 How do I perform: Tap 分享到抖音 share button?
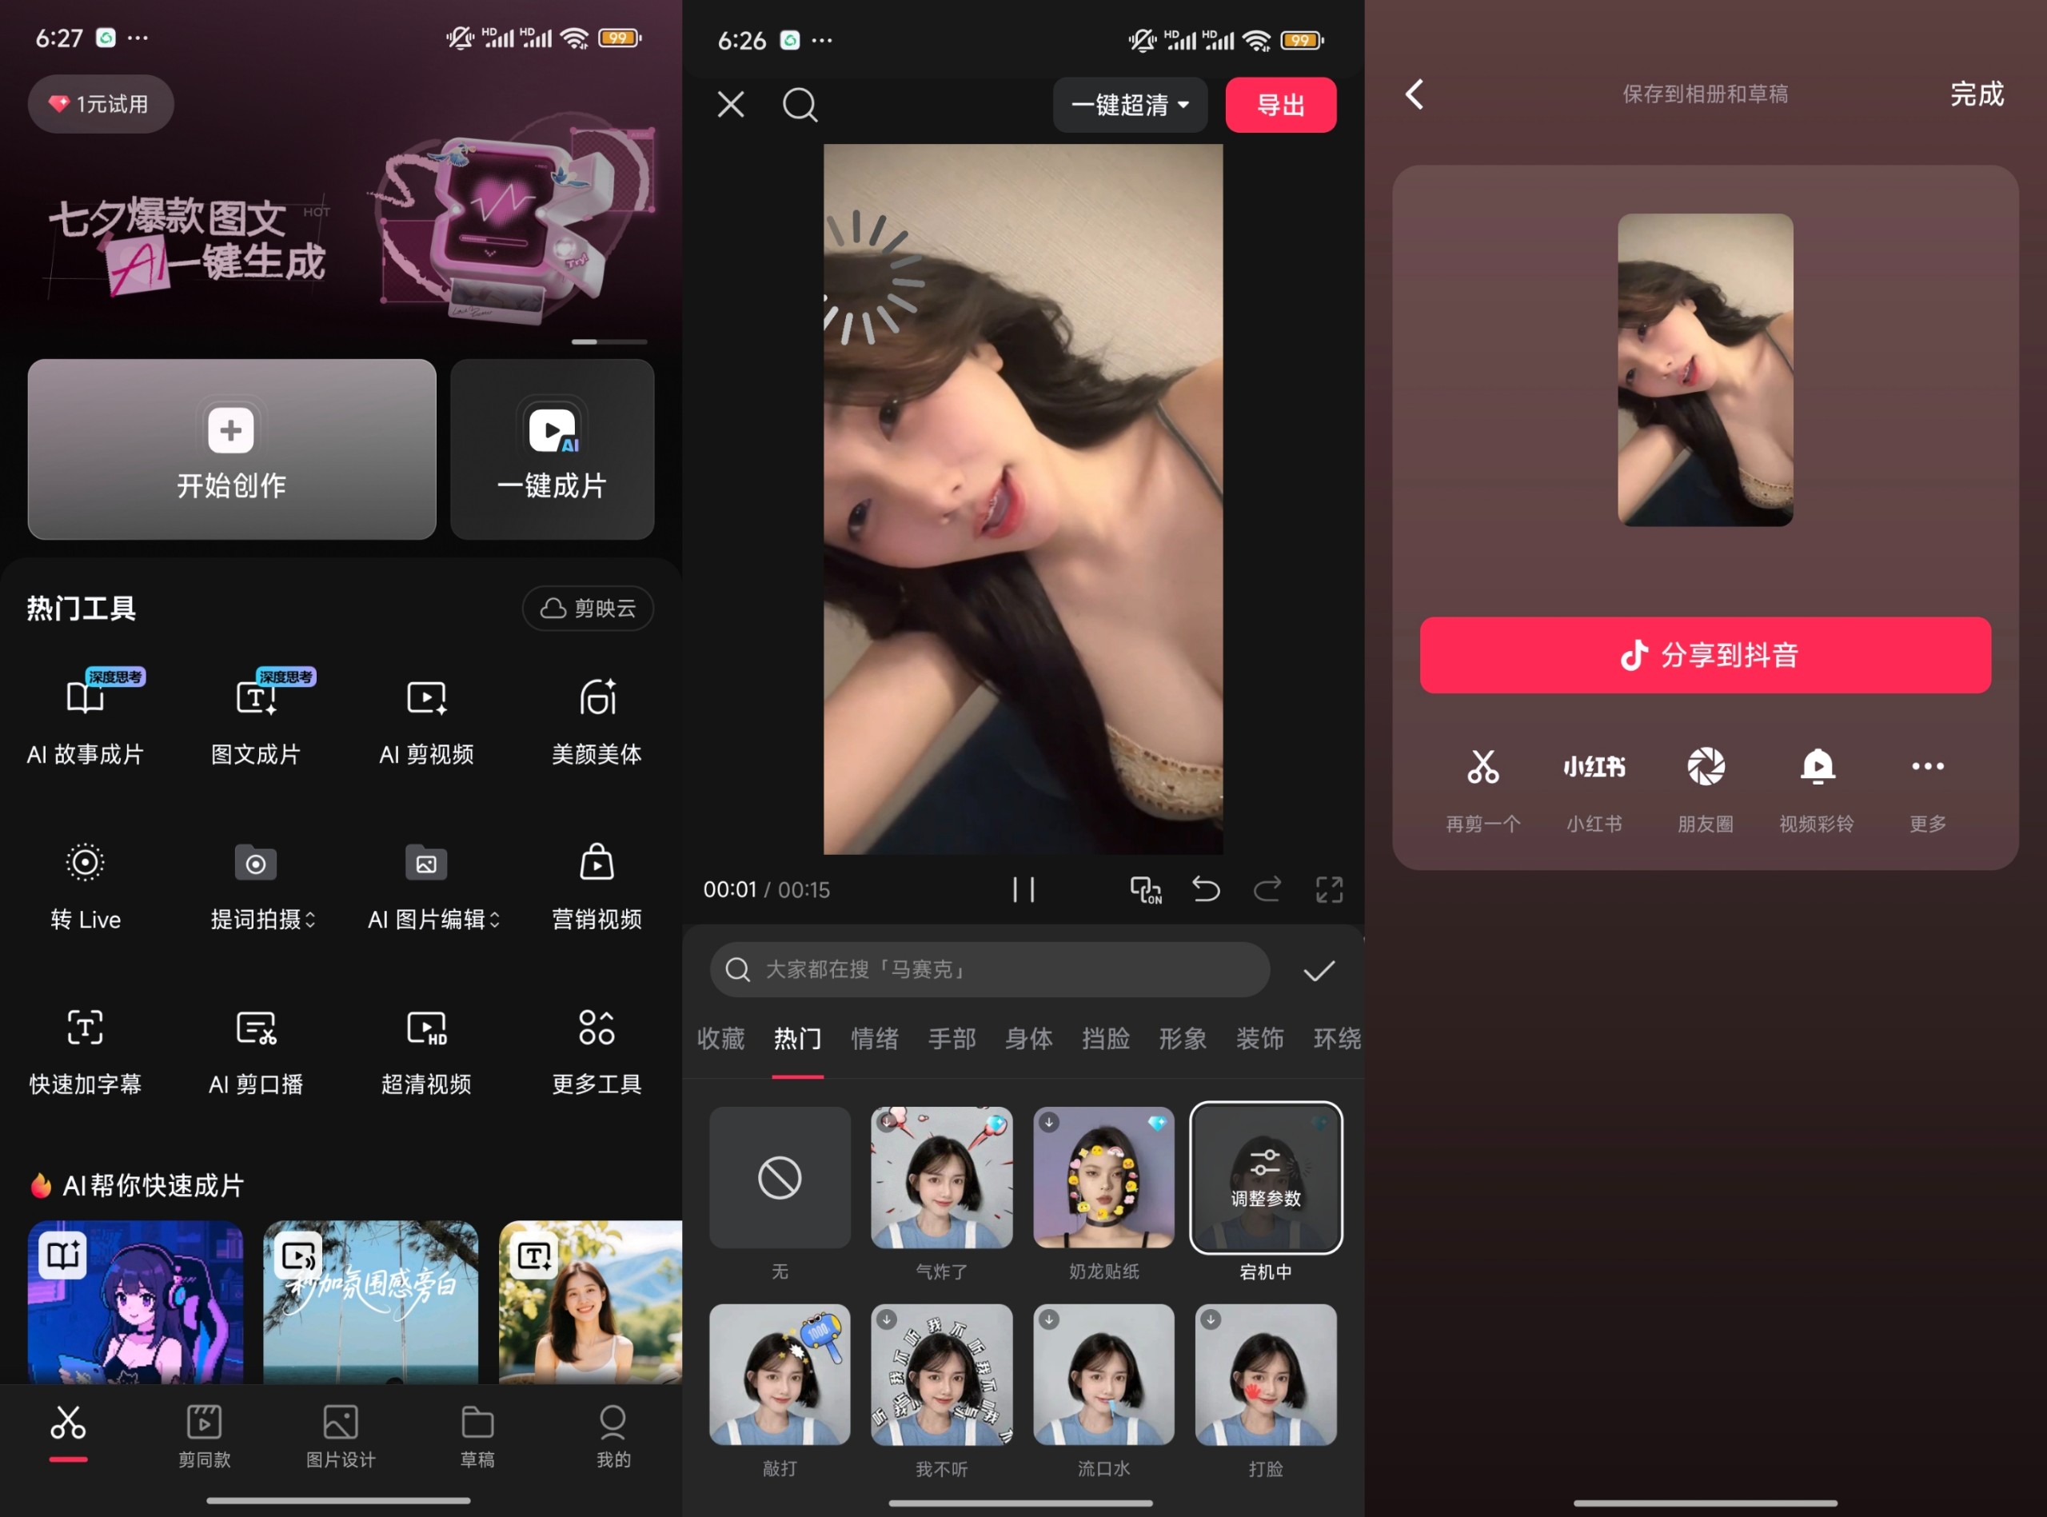(1705, 655)
